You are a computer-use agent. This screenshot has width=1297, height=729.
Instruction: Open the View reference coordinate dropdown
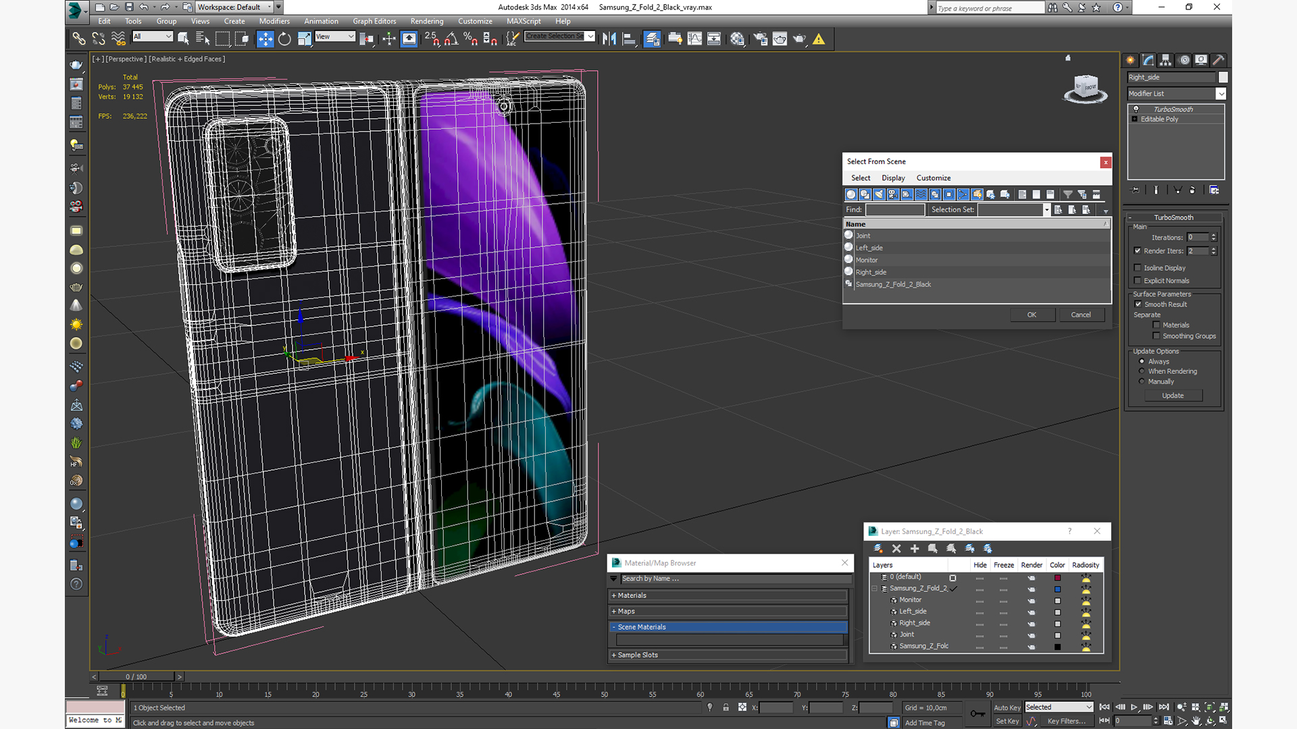(334, 36)
